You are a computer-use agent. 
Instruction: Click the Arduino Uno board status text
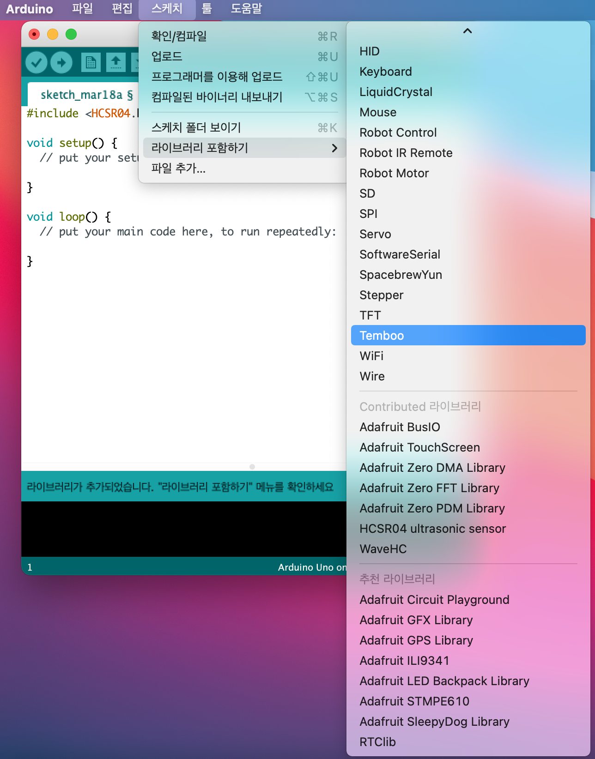(312, 567)
